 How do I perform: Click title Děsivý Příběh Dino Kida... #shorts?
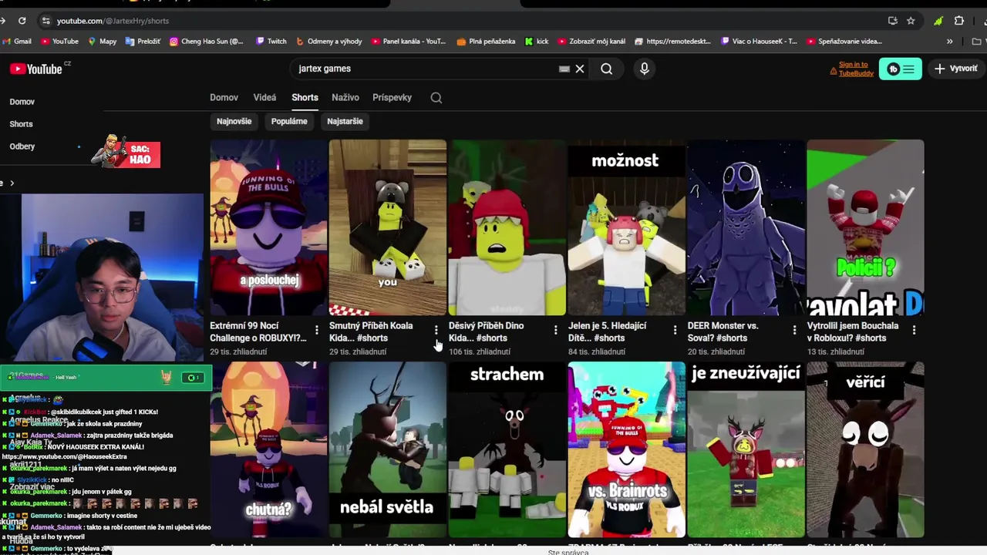coord(487,331)
